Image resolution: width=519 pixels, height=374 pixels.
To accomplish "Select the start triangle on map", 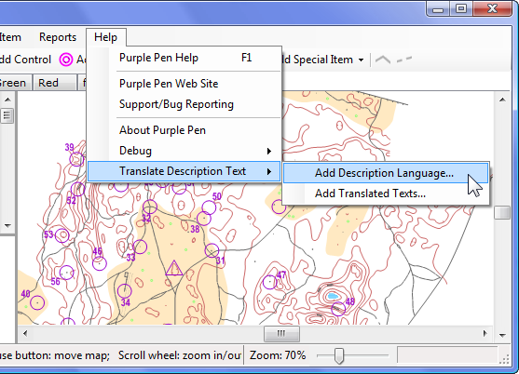I will pos(173,269).
